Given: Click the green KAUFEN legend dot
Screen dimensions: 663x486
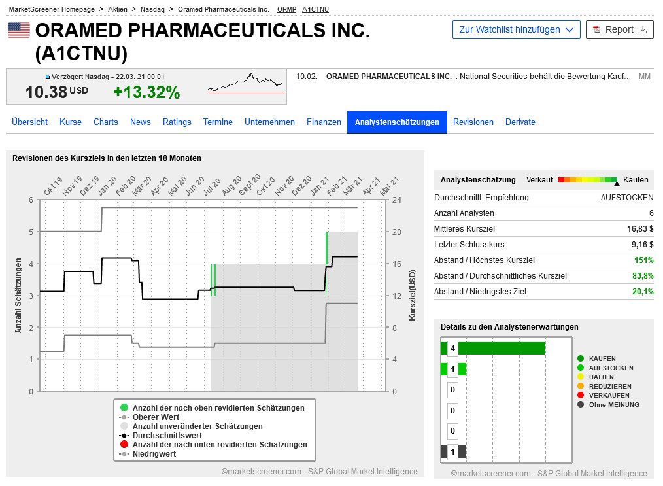Looking at the screenshot, I should [580, 358].
